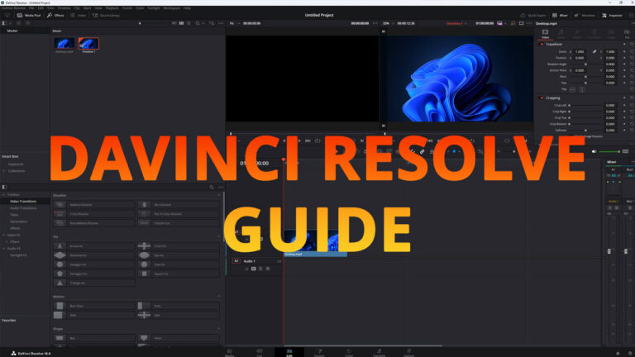Open the Timeline menu
Screen dimensions: 635x357
(x=64, y=8)
